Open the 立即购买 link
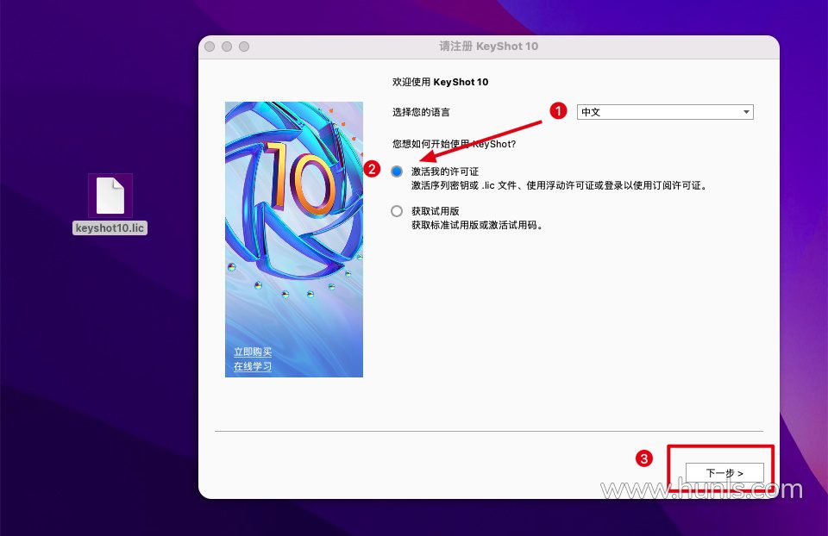Image resolution: width=828 pixels, height=536 pixels. 253,352
